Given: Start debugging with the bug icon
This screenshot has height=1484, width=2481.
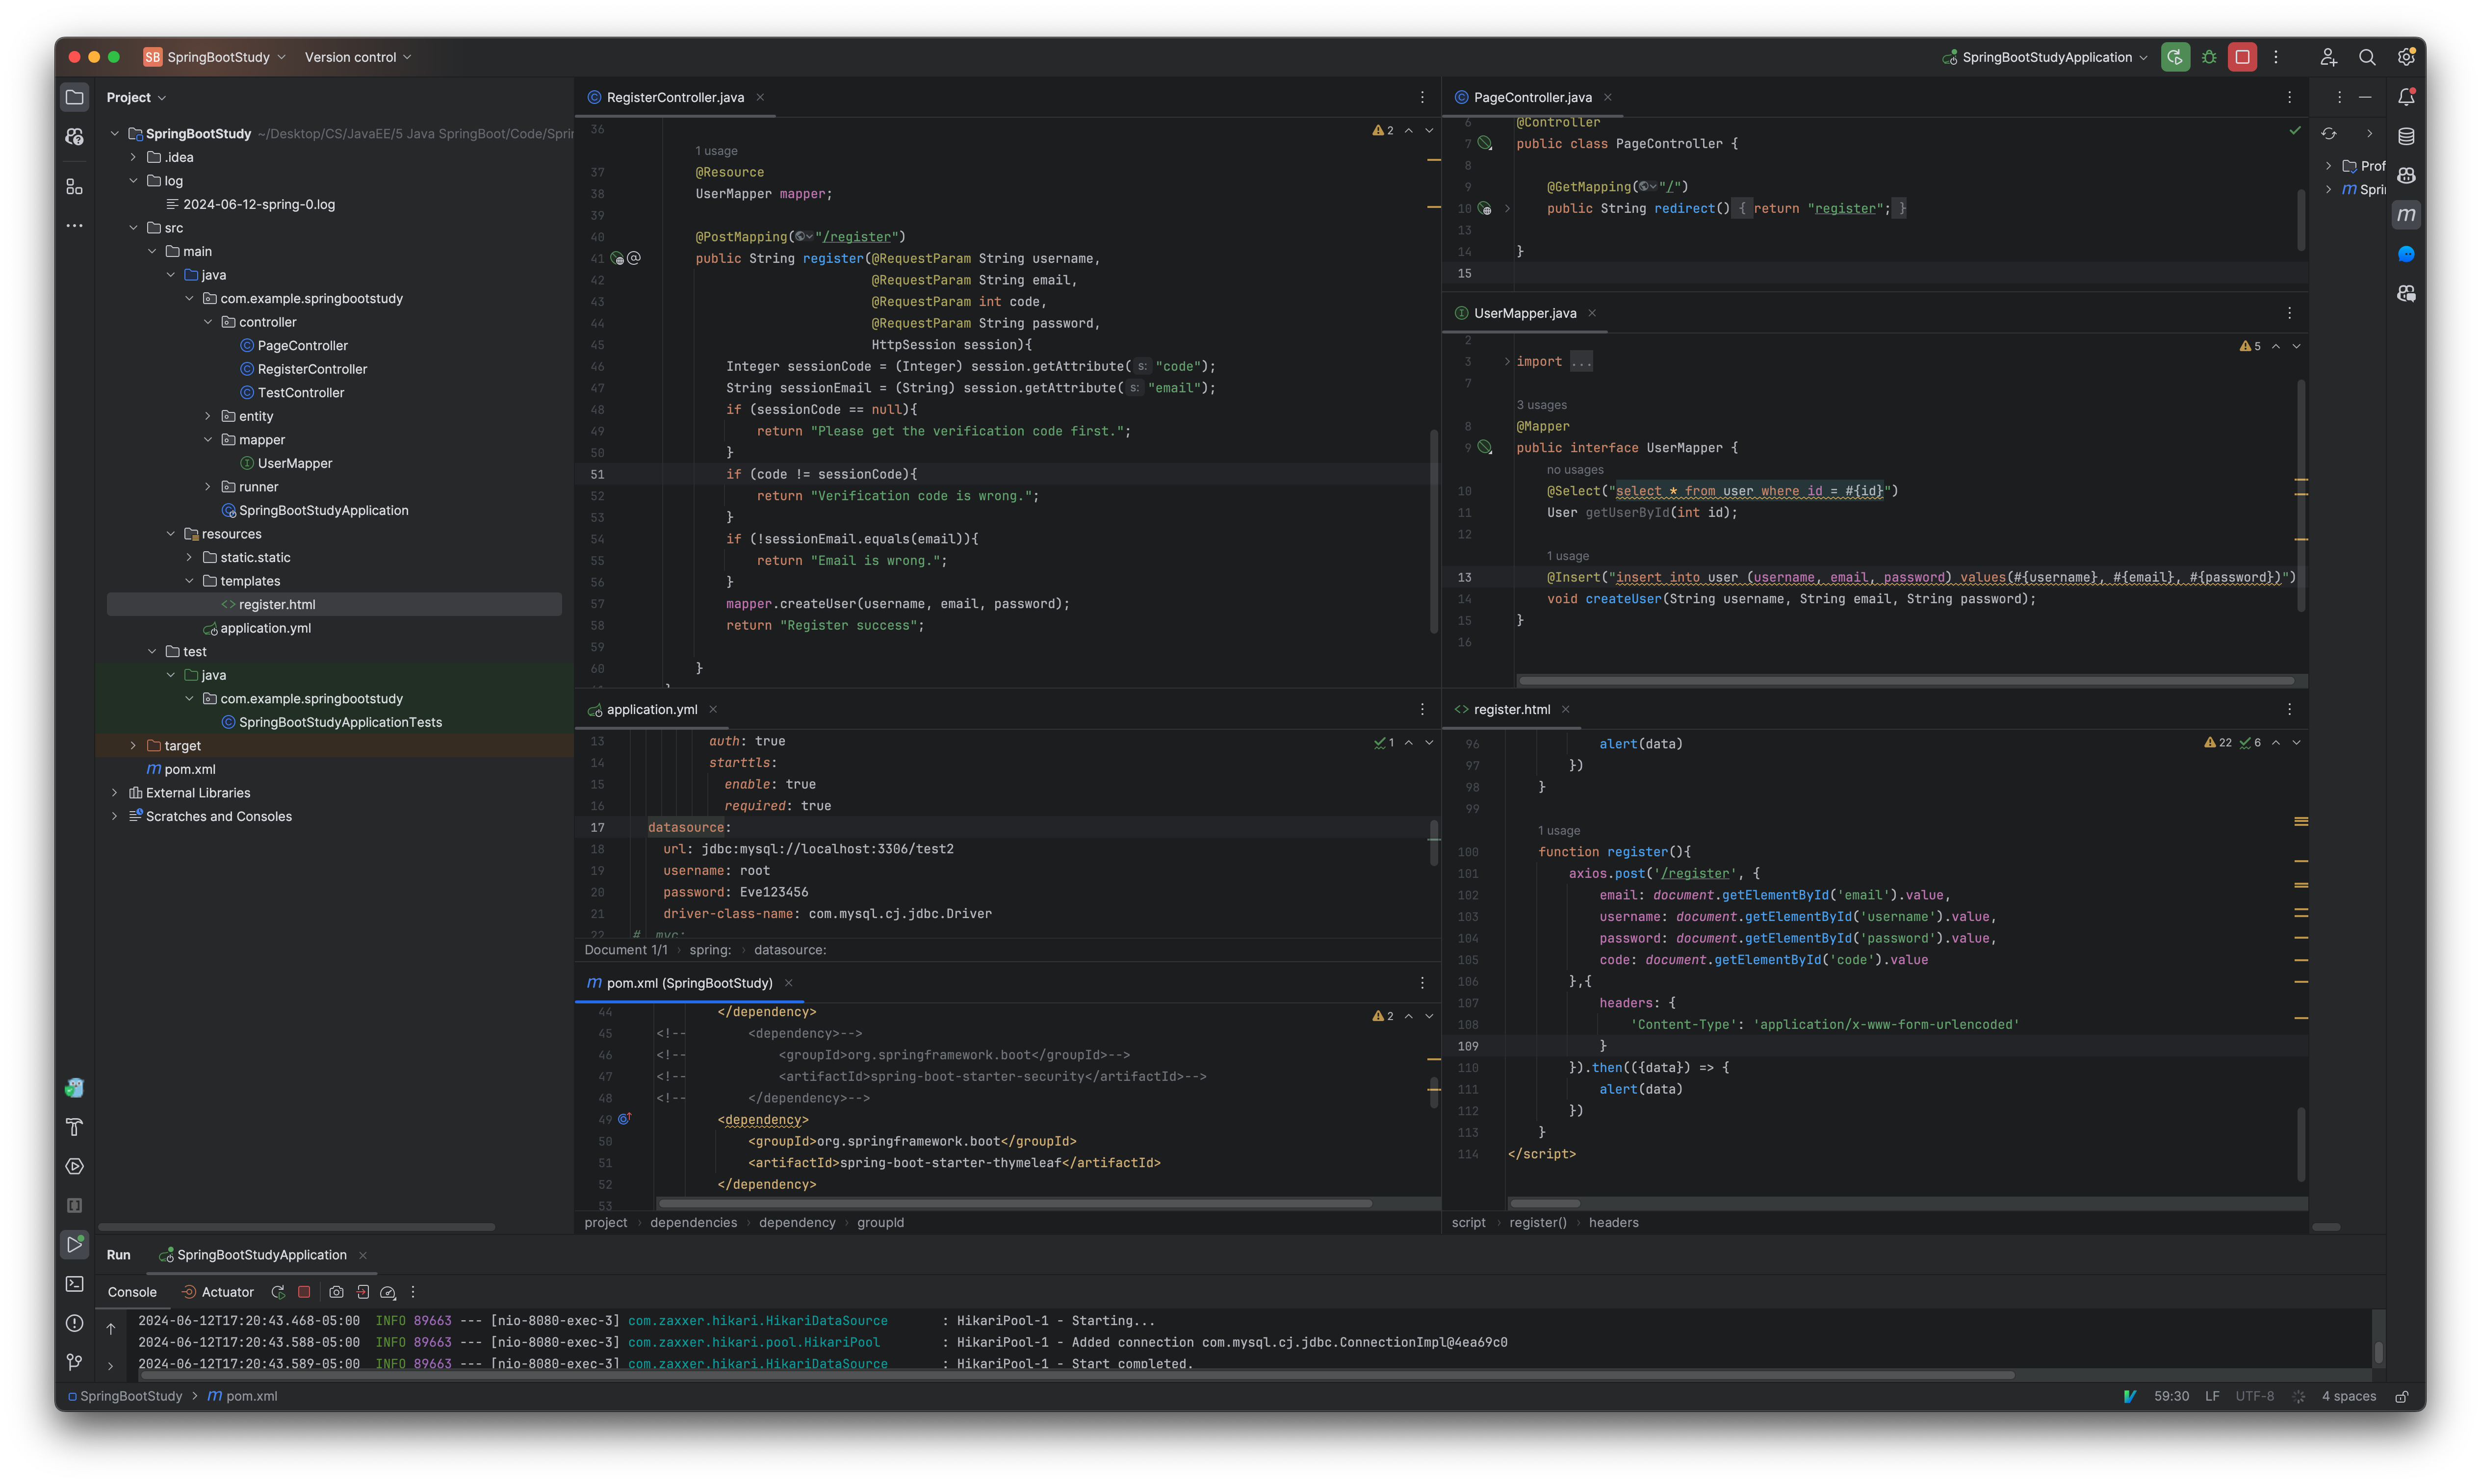Looking at the screenshot, I should tap(2209, 57).
